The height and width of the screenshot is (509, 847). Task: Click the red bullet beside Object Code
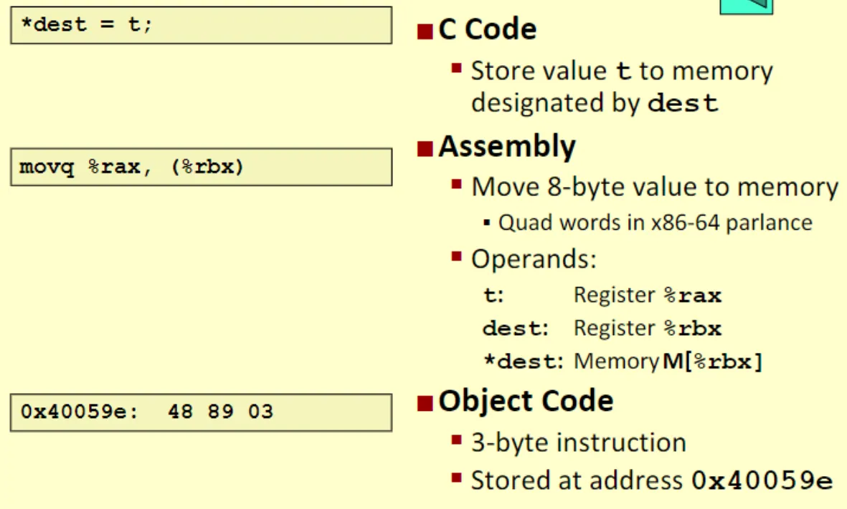tap(425, 402)
